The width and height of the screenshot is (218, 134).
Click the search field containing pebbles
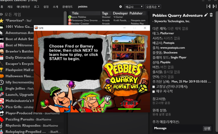pos(97,6)
